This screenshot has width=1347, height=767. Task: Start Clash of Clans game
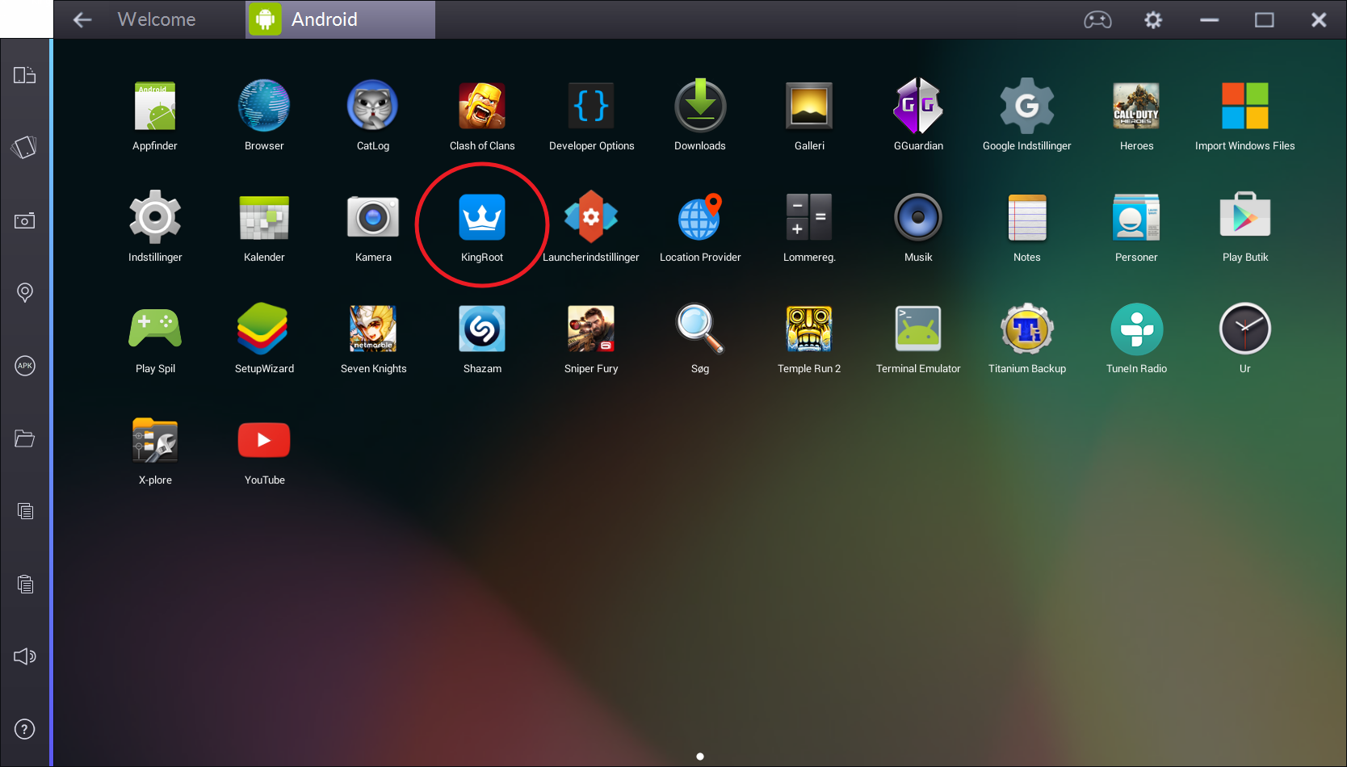(482, 106)
